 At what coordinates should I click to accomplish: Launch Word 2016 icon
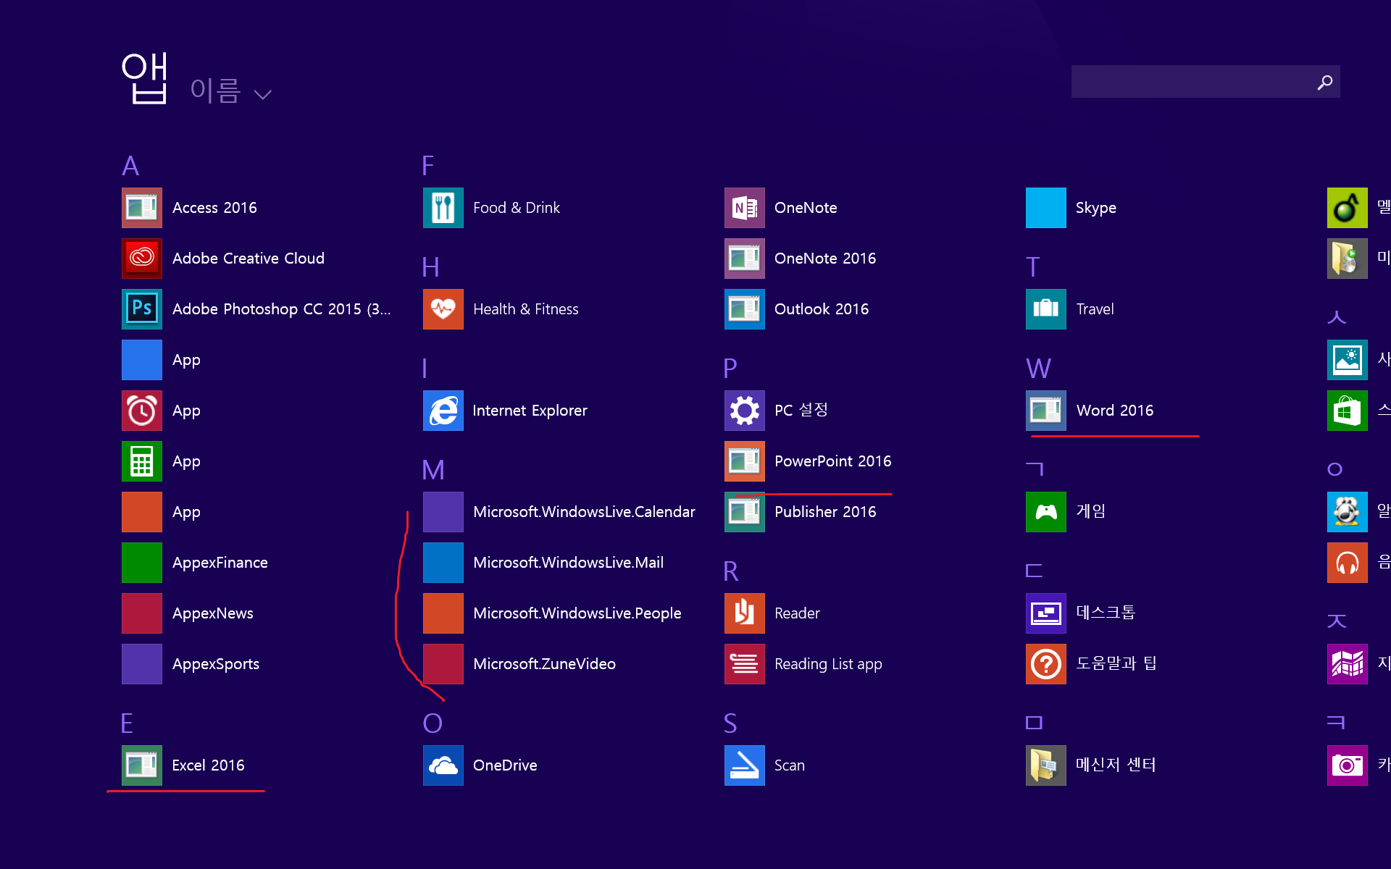click(x=1046, y=411)
